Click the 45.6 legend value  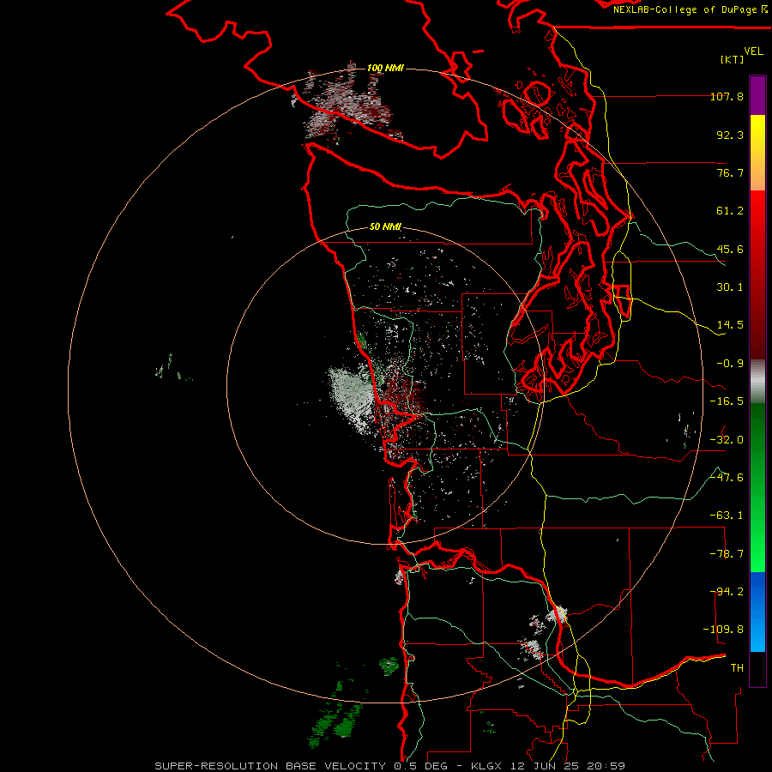click(730, 249)
